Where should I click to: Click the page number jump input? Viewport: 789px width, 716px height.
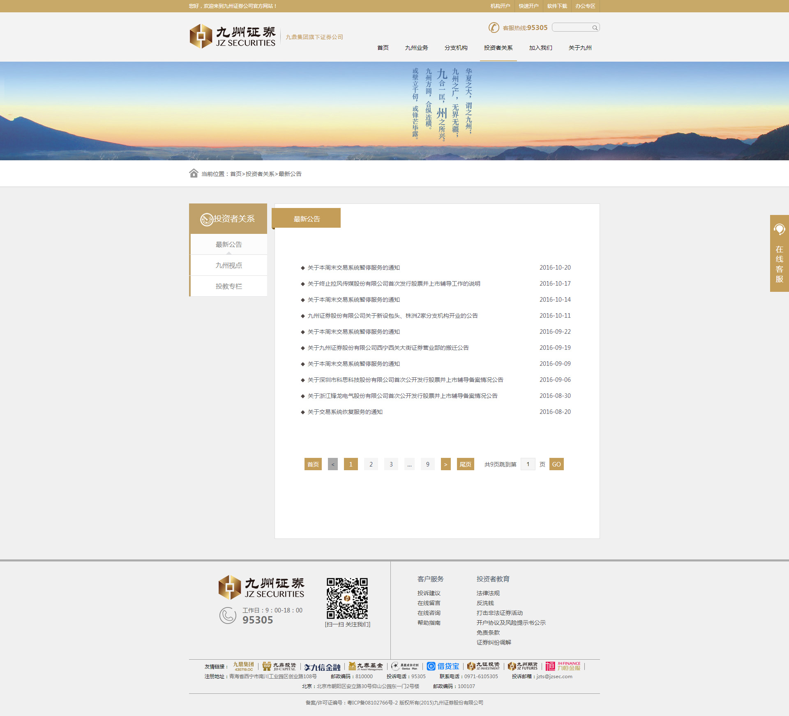[528, 464]
